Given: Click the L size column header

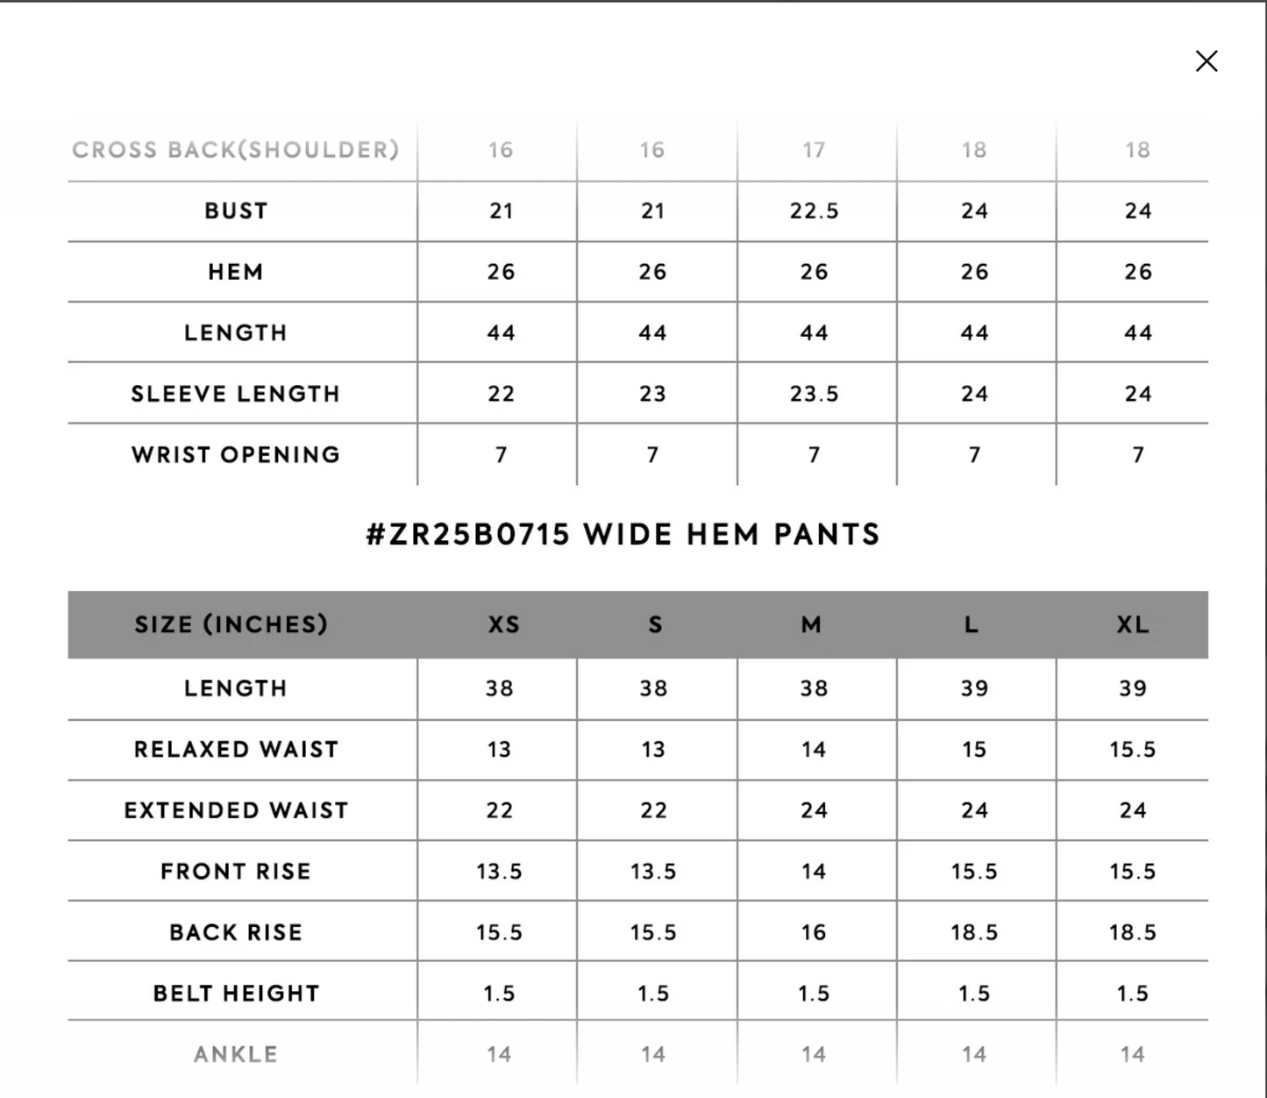Looking at the screenshot, I should coord(971,624).
